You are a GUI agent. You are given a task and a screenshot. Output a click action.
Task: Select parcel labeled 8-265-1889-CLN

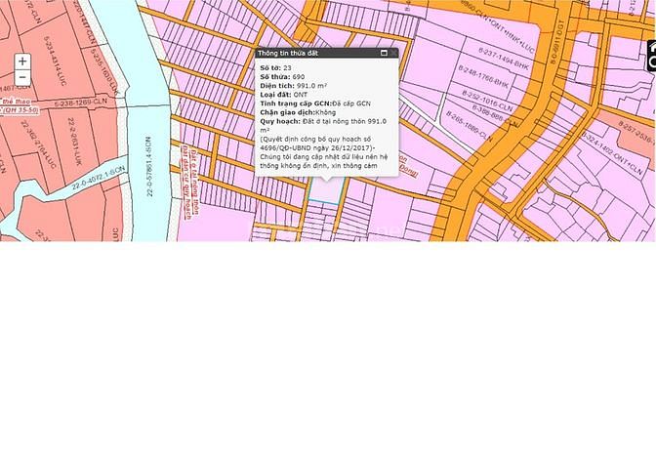click(469, 126)
